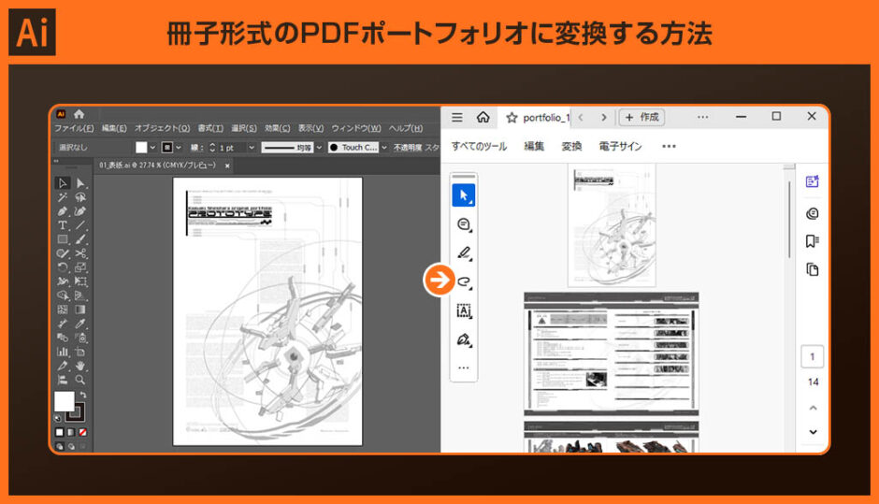This screenshot has width=879, height=504.
Task: Swap fill and stroke colors
Action: 83,396
